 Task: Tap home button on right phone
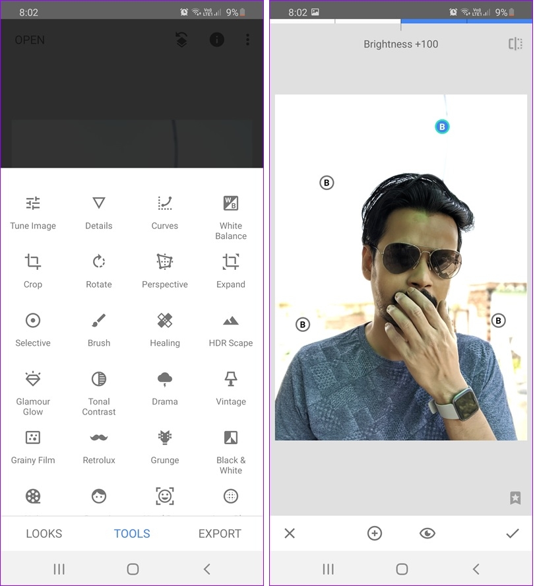click(402, 570)
